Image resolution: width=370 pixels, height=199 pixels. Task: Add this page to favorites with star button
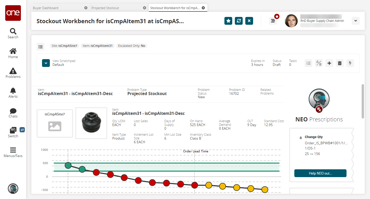(x=228, y=21)
